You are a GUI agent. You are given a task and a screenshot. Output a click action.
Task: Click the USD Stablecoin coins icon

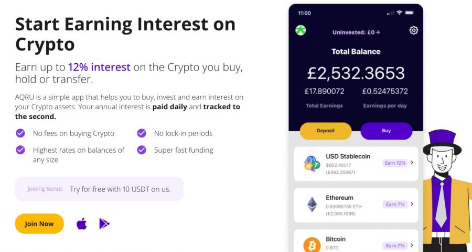tap(312, 164)
